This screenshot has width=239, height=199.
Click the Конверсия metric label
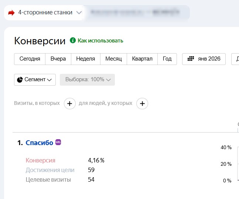click(x=40, y=160)
